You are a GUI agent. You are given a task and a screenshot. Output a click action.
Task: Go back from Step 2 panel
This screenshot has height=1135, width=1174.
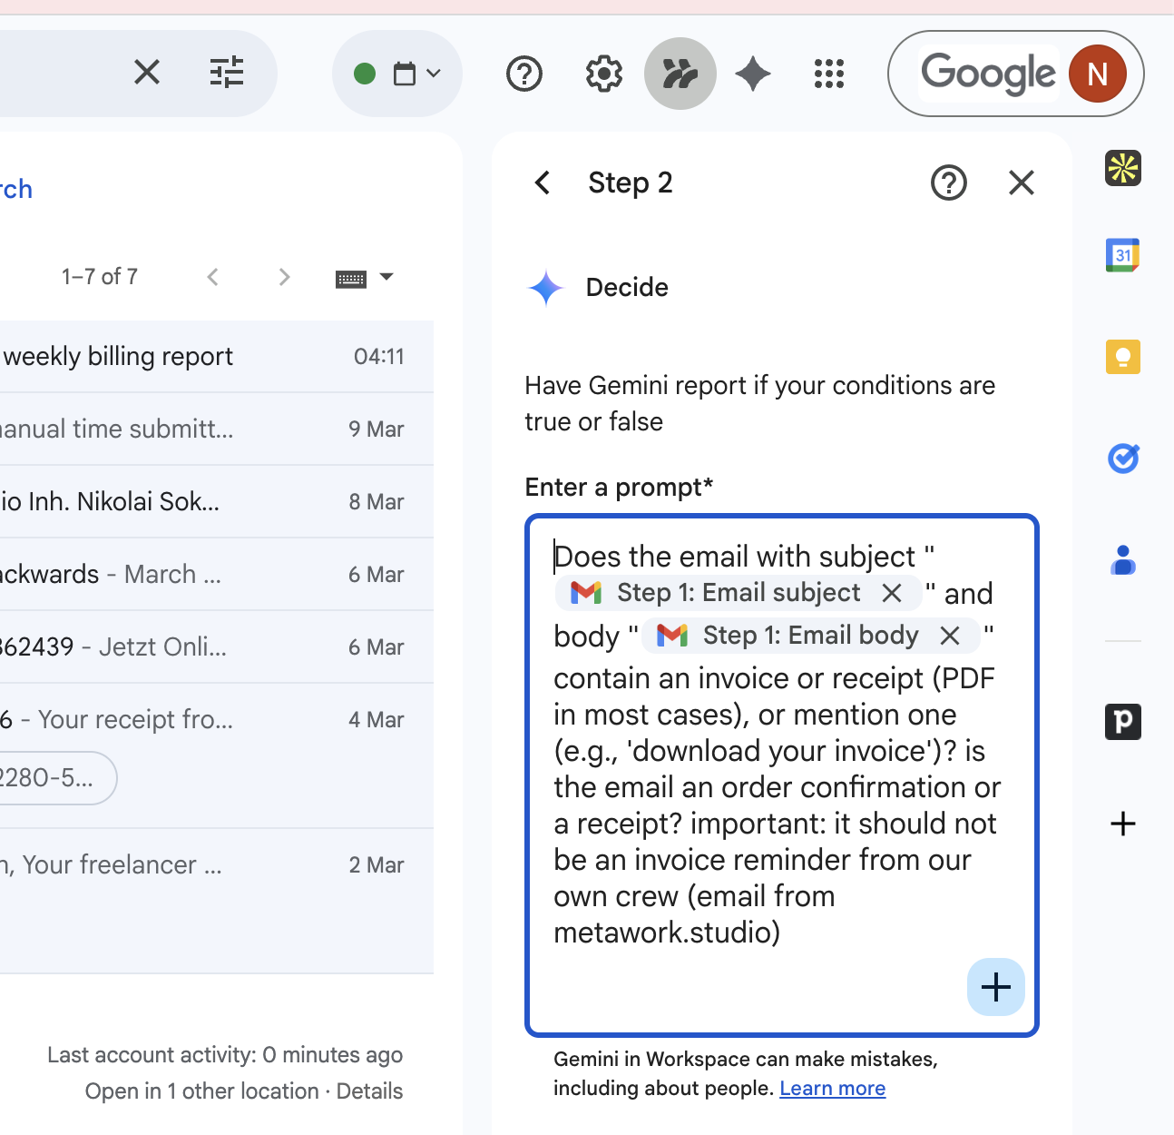point(543,183)
